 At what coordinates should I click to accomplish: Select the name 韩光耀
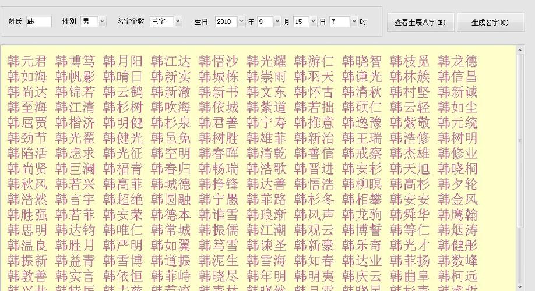click(266, 61)
